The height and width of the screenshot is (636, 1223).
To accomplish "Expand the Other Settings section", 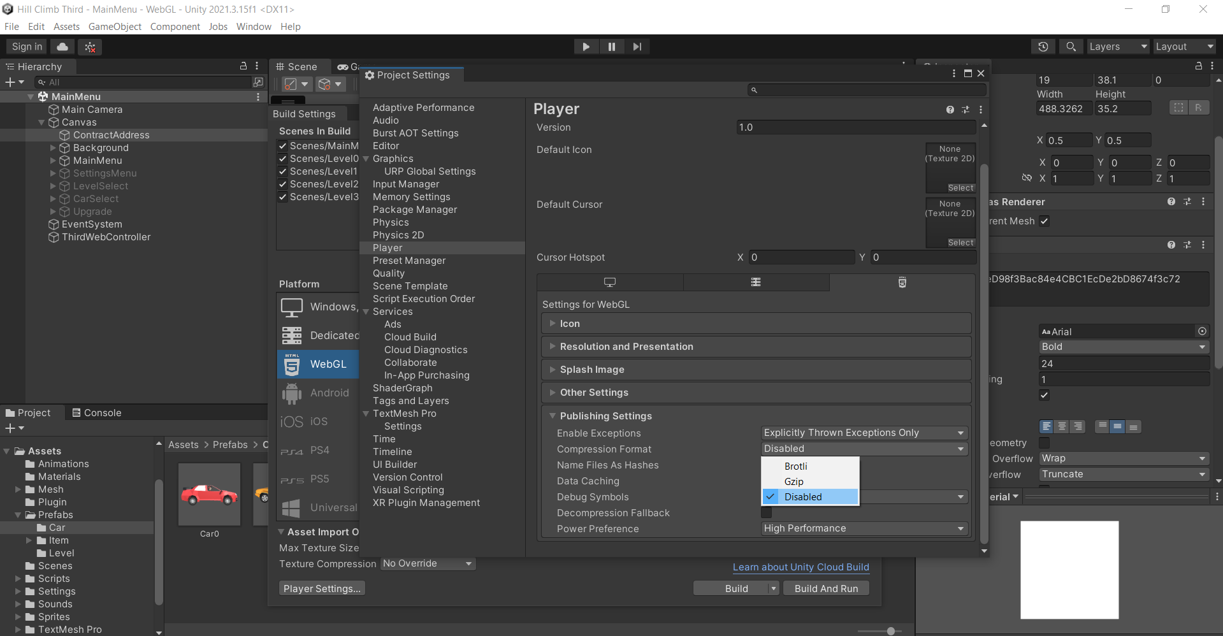I will coord(594,393).
